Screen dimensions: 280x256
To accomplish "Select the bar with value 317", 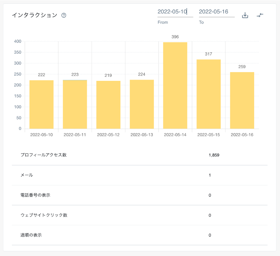I will pyautogui.click(x=209, y=94).
